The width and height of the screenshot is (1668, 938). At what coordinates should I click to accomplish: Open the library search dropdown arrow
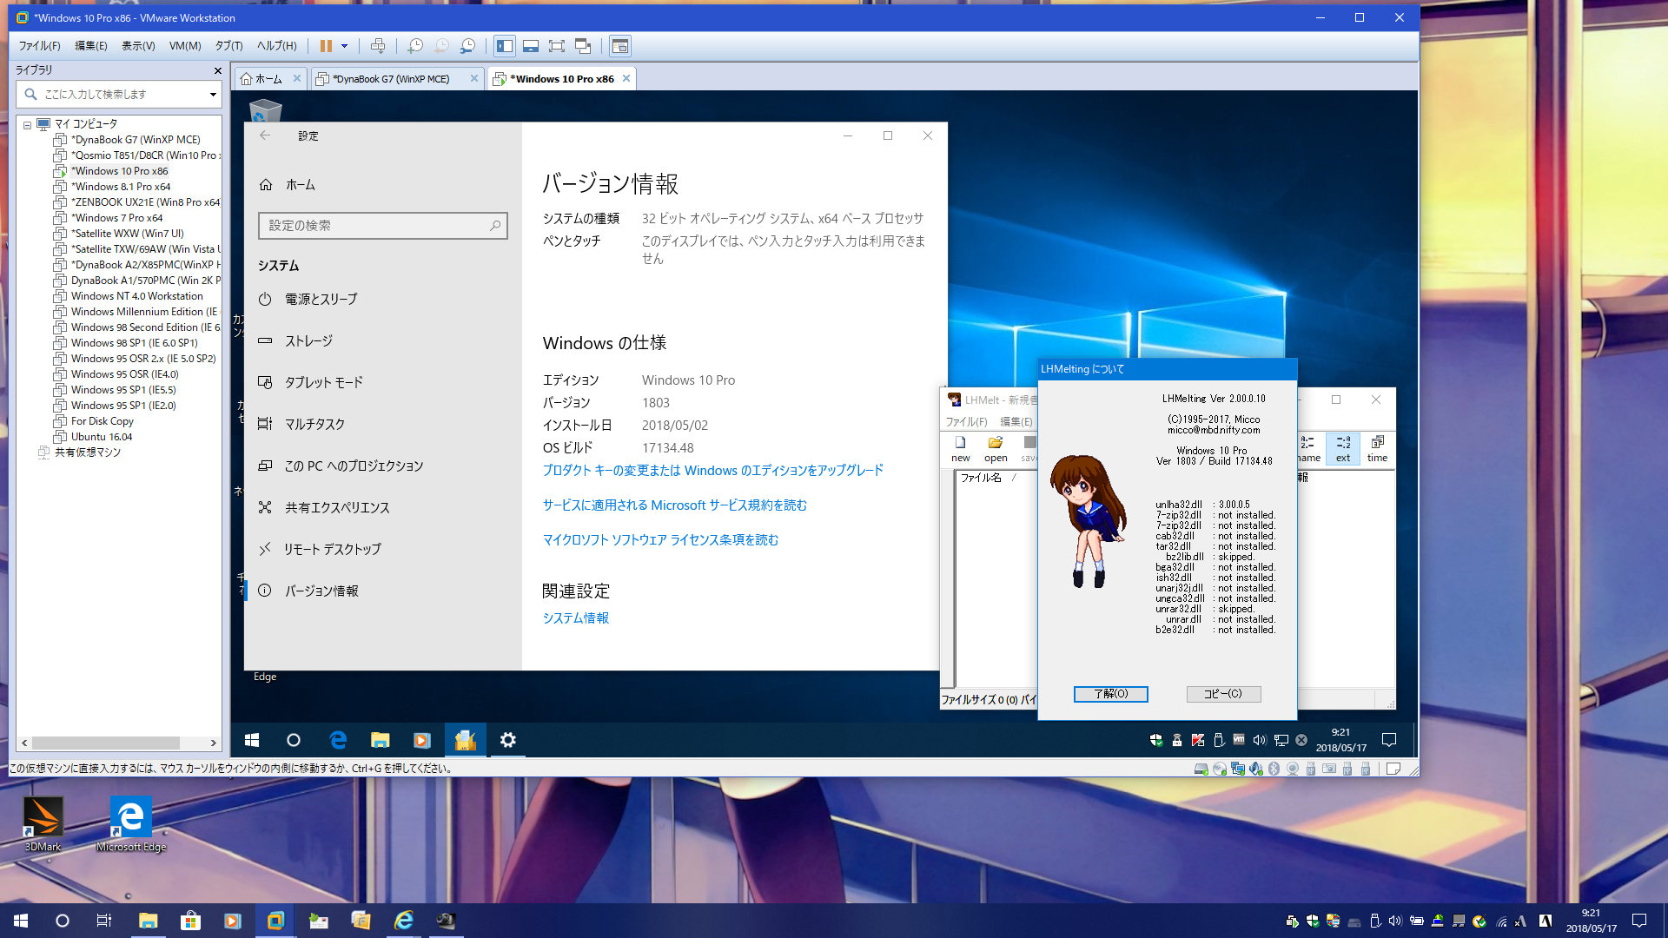(213, 94)
